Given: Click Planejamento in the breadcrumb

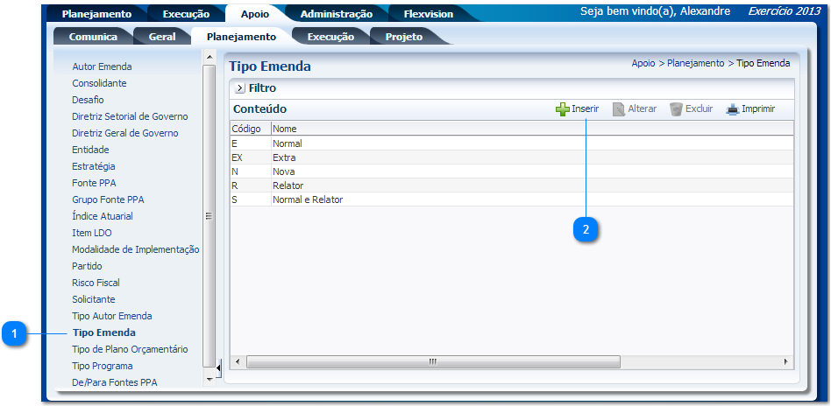Looking at the screenshot, I should pos(695,63).
